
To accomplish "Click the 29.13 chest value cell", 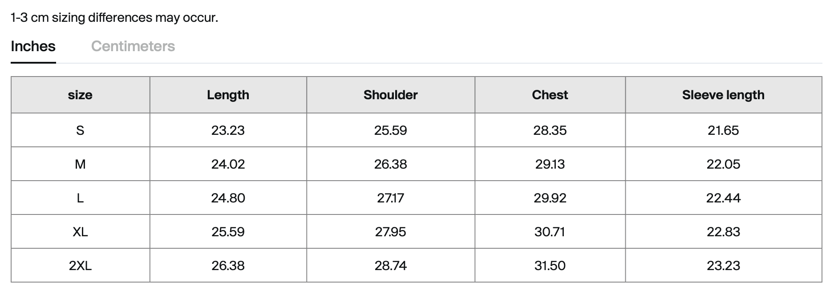I will click(550, 164).
